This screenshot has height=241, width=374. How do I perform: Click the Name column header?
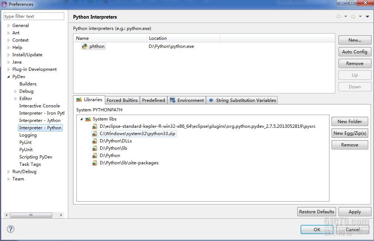click(110, 38)
